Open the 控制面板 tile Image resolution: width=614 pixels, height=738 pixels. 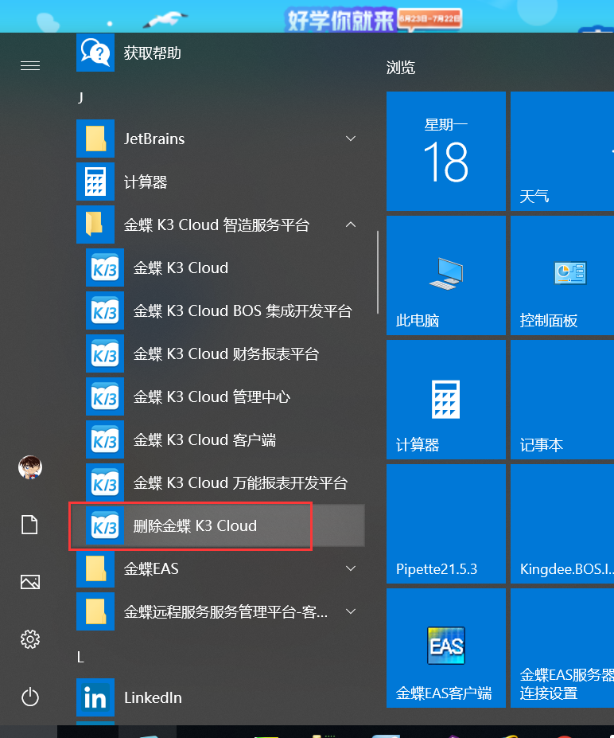pos(562,275)
